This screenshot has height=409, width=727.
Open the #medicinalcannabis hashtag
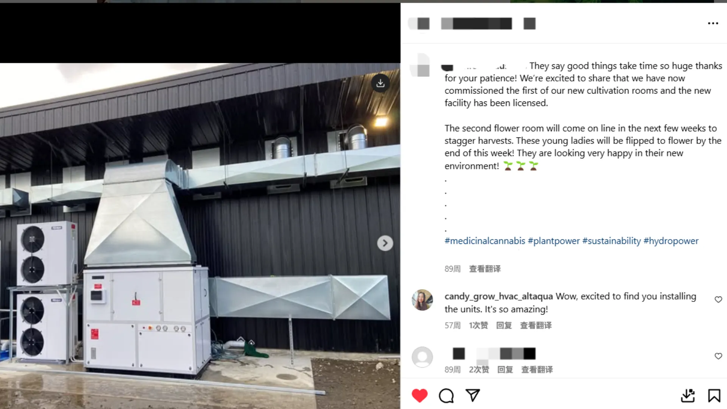pyautogui.click(x=485, y=241)
